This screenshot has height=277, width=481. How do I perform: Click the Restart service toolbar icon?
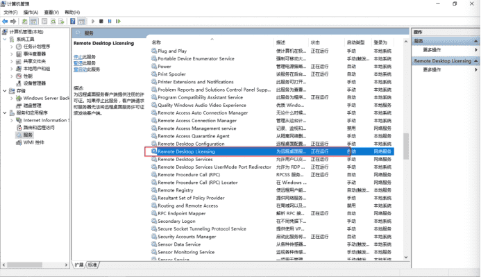[118, 21]
